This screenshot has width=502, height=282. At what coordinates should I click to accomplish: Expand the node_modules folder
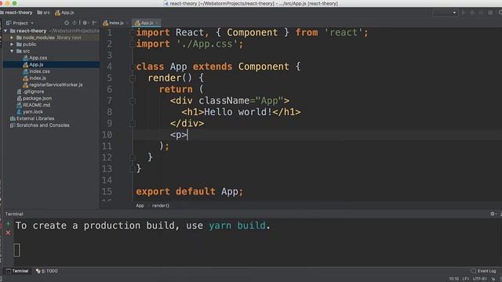coord(12,38)
